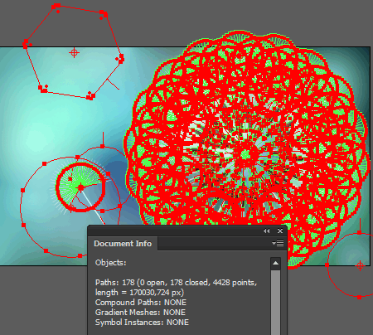Viewport: 373px width, 335px height.
Task: Select bottom anchor point of bottom-right circle
Action: 359,297
